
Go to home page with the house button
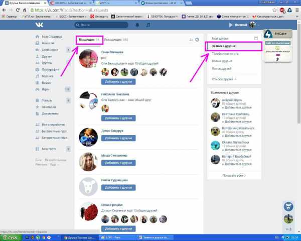point(25,10)
